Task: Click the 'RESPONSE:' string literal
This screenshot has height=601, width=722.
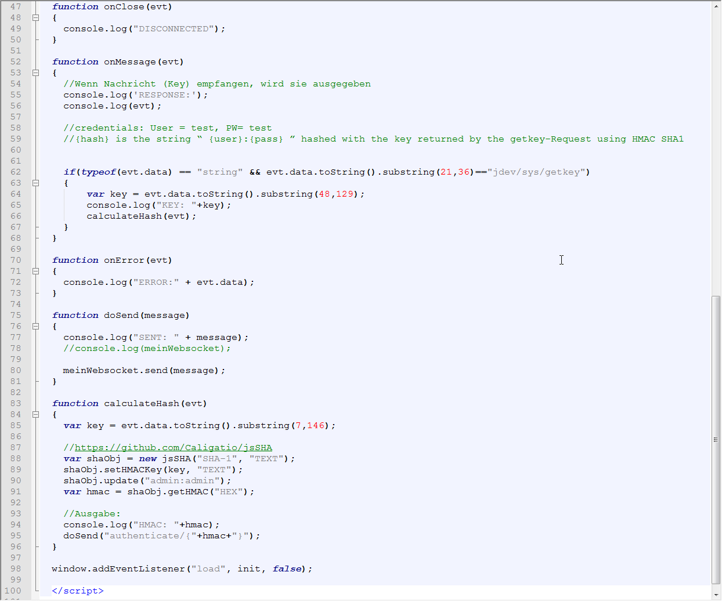Action: (165, 95)
